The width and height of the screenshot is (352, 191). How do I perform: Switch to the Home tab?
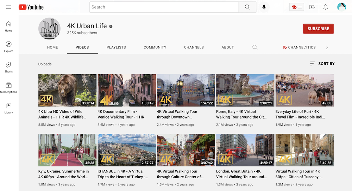(52, 47)
